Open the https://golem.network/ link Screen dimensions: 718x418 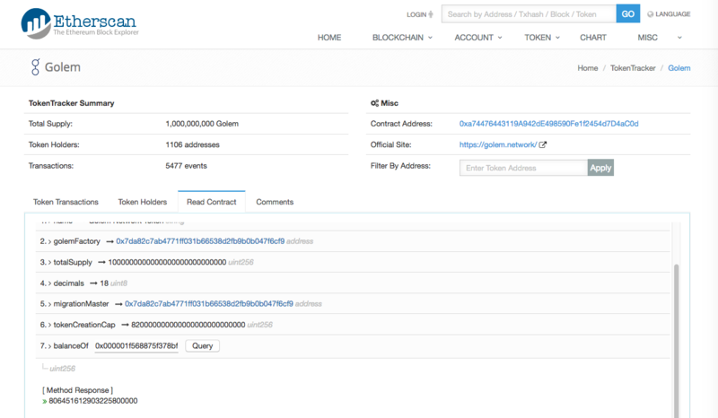pos(498,144)
